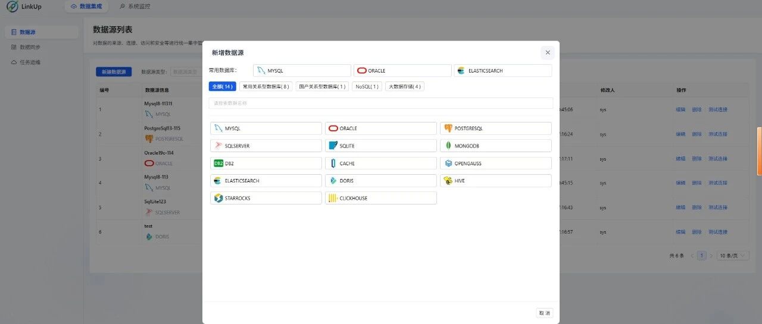Open 数据源 in the left sidebar
Viewport: 762px width, 324px height.
pyautogui.click(x=41, y=32)
